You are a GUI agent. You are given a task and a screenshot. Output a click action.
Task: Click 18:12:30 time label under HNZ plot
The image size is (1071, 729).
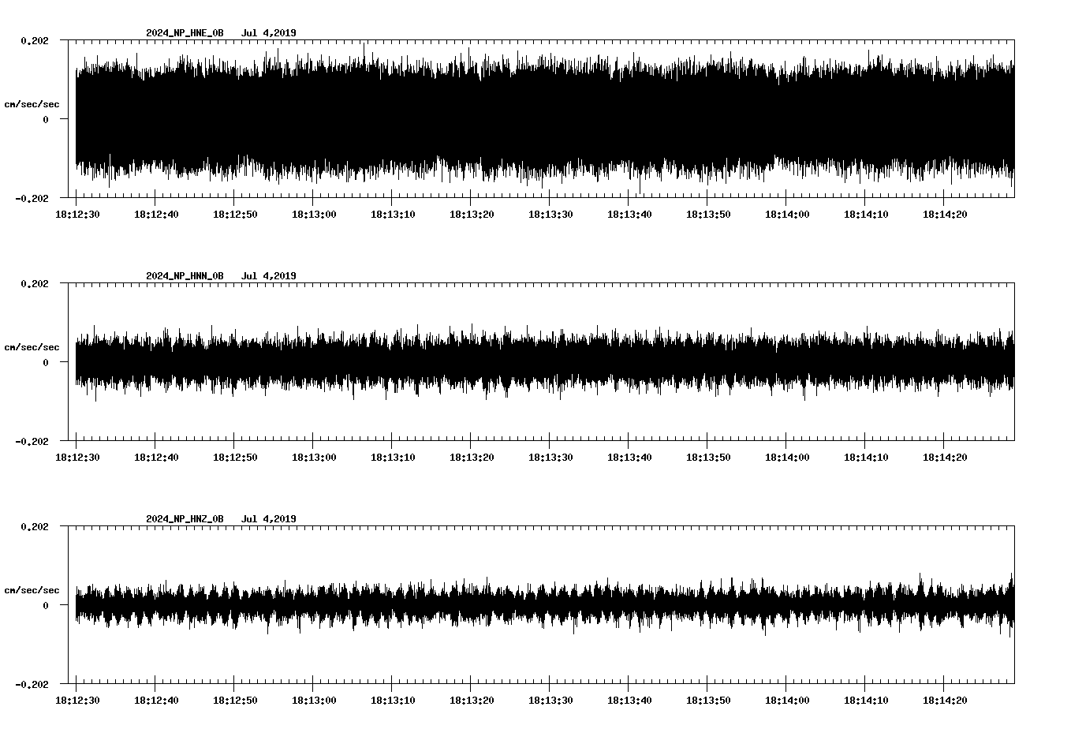[x=77, y=700]
